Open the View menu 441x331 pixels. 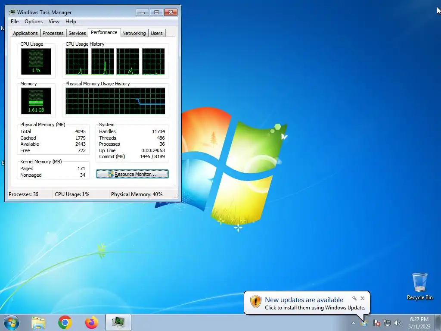tap(54, 22)
